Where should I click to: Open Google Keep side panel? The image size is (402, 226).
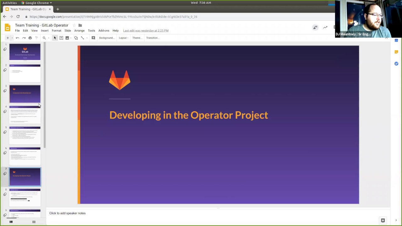[x=396, y=52]
